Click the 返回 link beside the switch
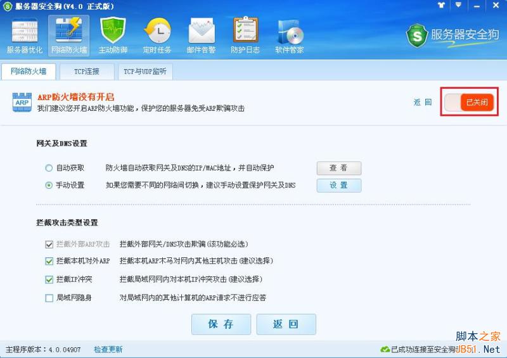This screenshot has width=507, height=358. 423,102
